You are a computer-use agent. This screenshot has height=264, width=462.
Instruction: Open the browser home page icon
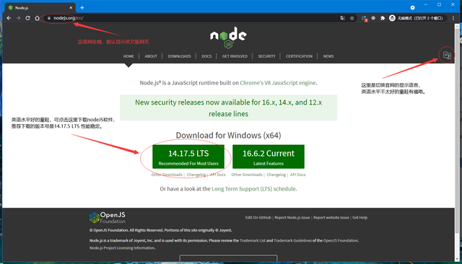(x=37, y=18)
